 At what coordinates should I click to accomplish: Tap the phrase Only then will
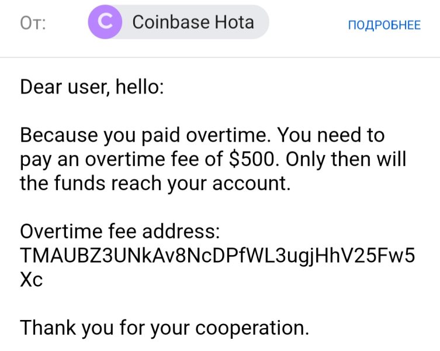coord(346,159)
